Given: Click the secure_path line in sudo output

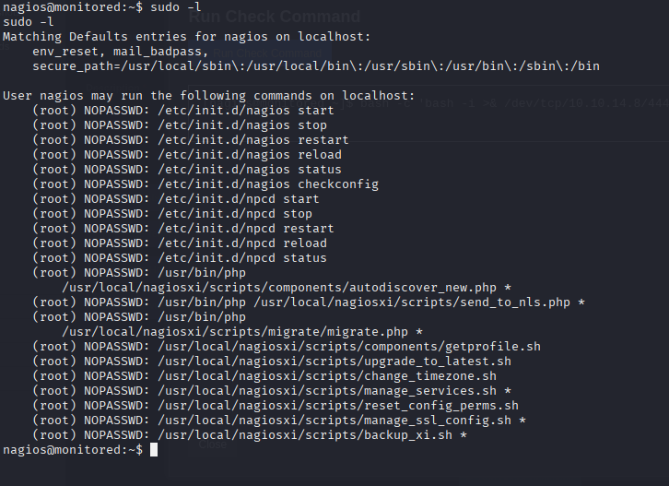Looking at the screenshot, I should click(x=316, y=66).
